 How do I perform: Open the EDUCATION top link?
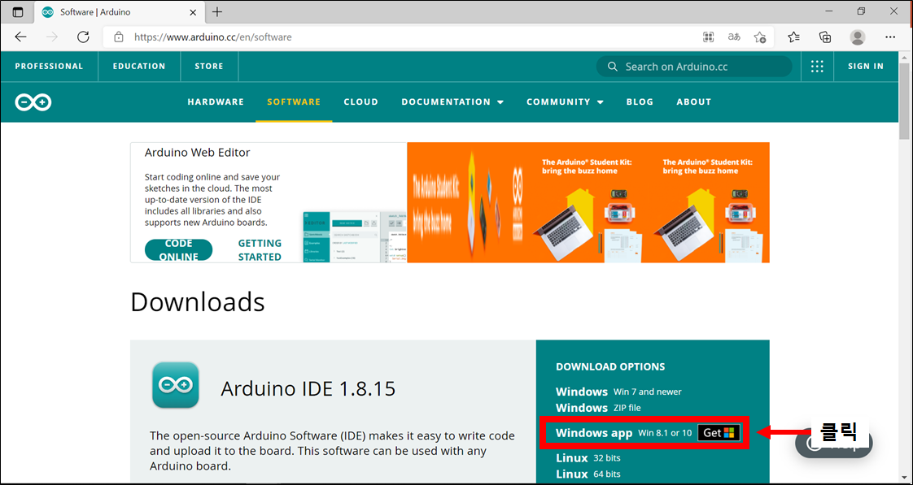coord(139,67)
